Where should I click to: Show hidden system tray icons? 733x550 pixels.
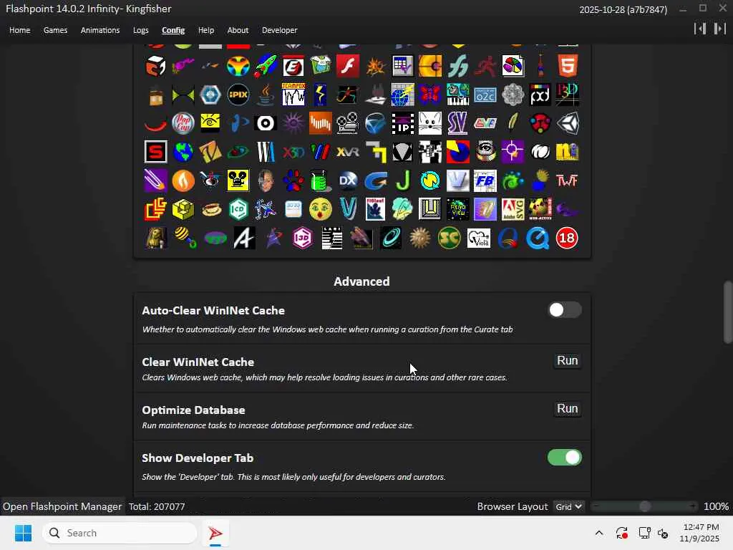[x=599, y=533]
